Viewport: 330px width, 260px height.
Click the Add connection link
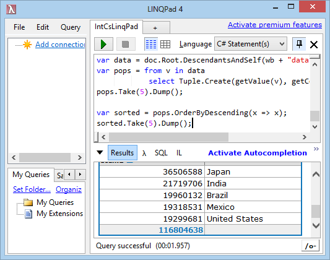tap(60, 45)
